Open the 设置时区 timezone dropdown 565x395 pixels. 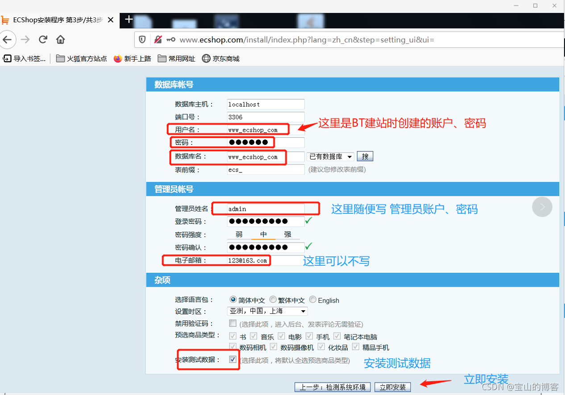267,311
